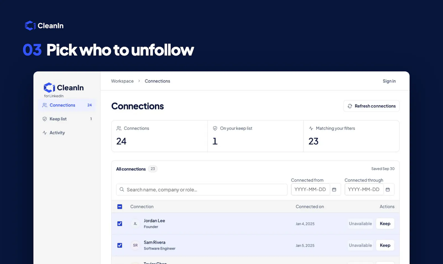Click the All connections 23 count badge
This screenshot has height=264, width=443.
[153, 169]
